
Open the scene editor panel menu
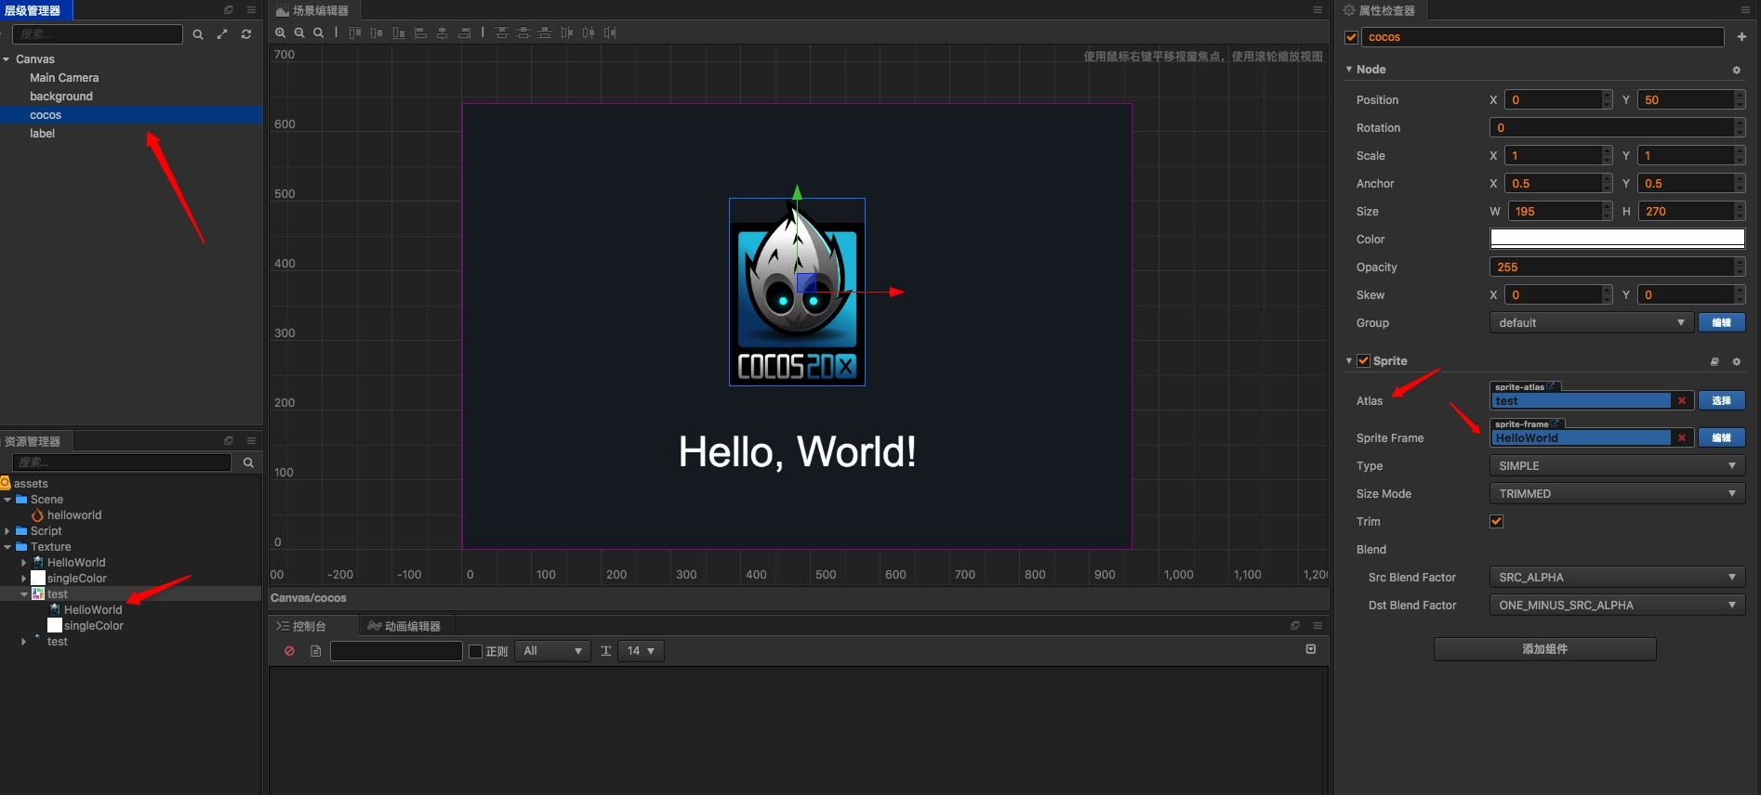click(1317, 10)
